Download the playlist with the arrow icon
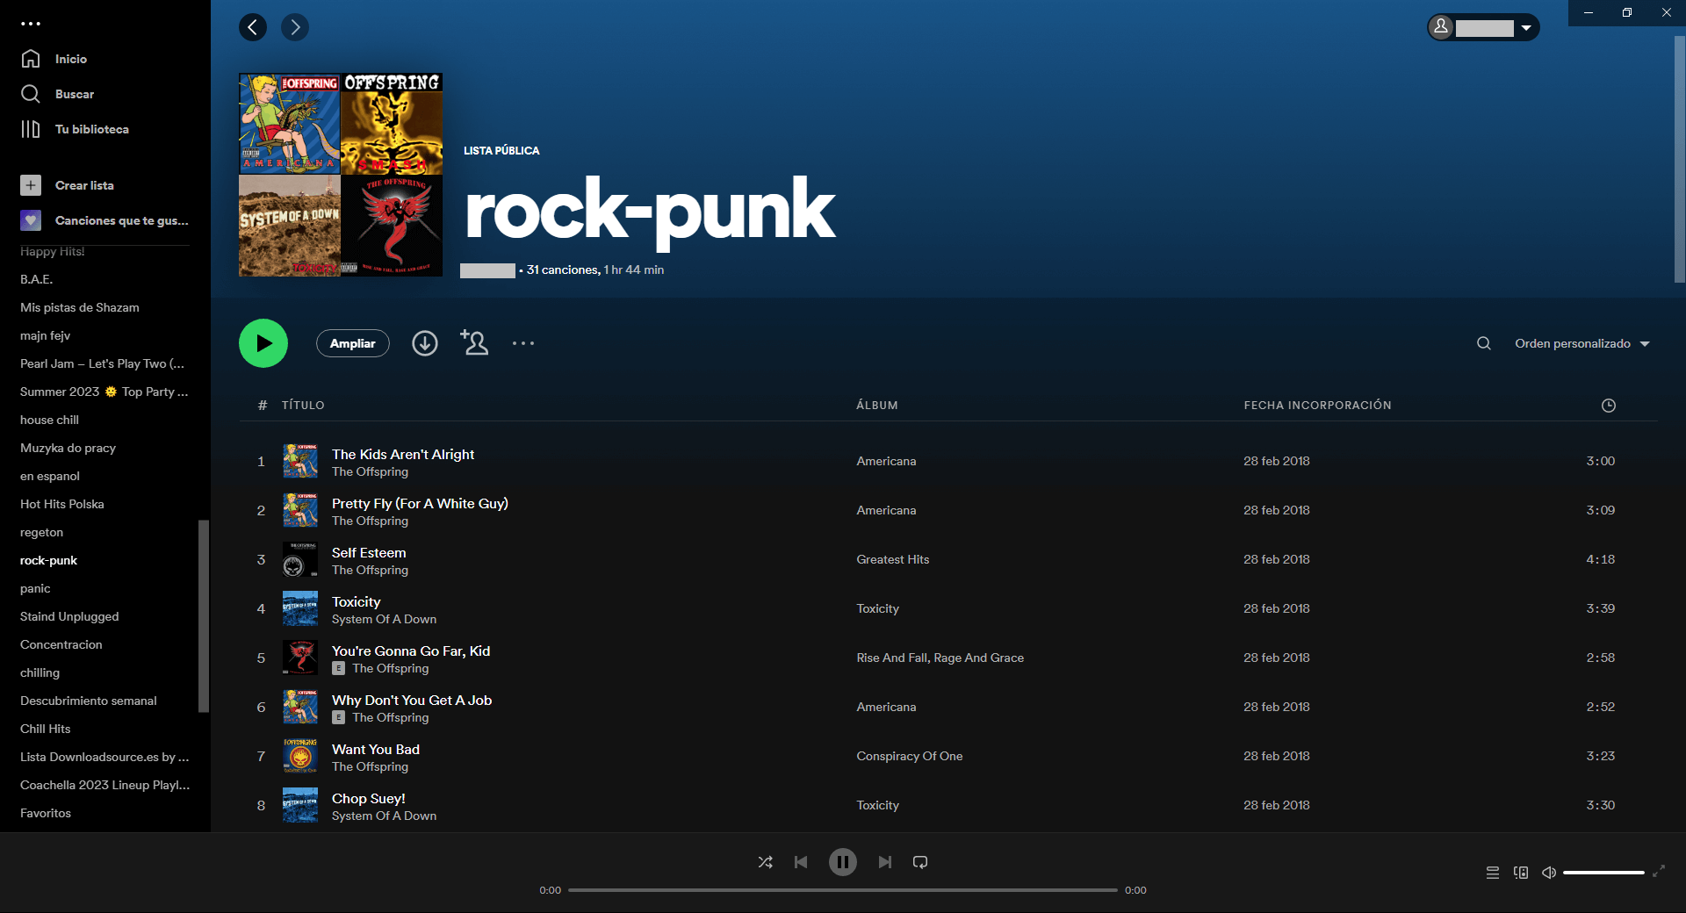1686x913 pixels. click(x=425, y=343)
